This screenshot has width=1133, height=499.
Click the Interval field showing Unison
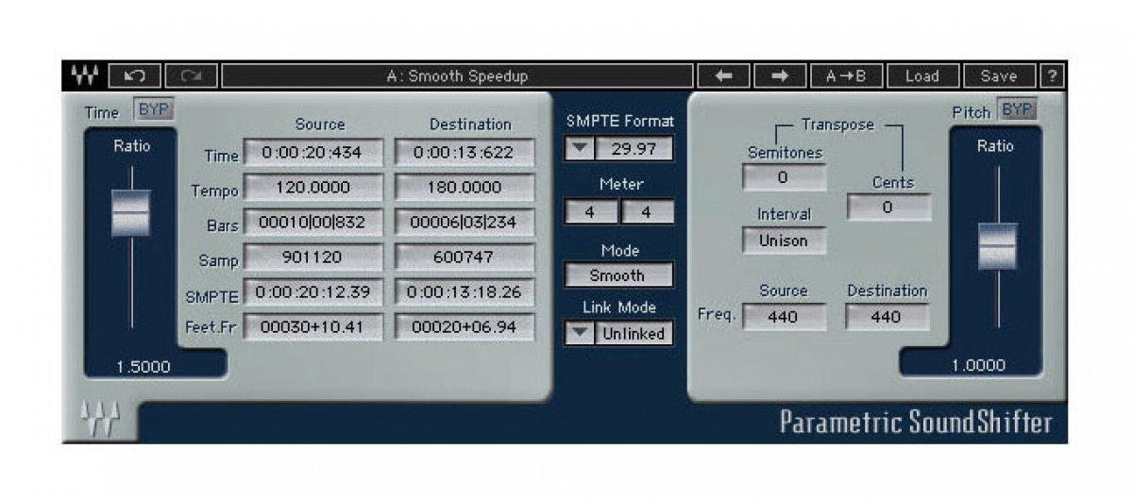click(x=784, y=241)
